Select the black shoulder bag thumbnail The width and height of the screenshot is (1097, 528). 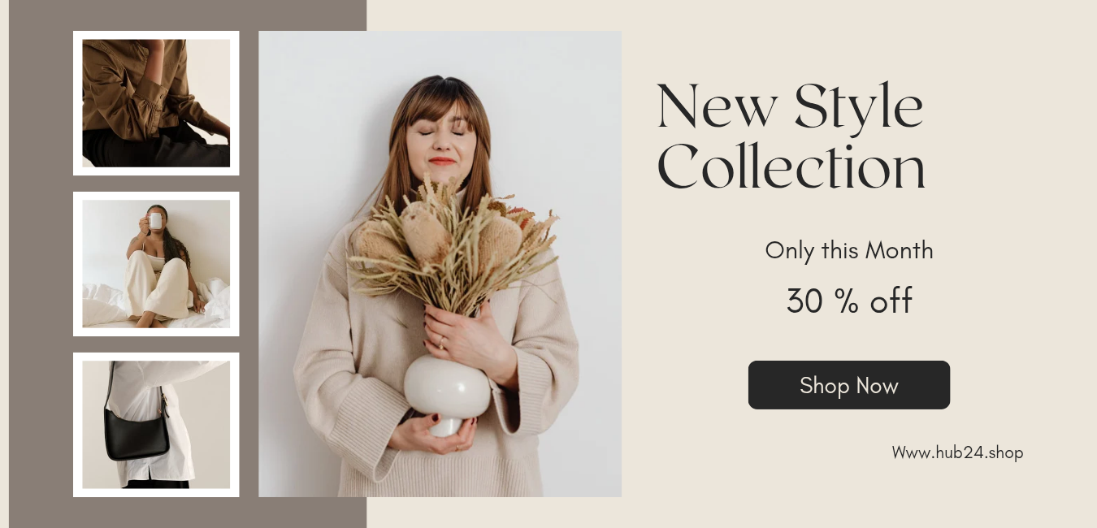click(x=156, y=425)
